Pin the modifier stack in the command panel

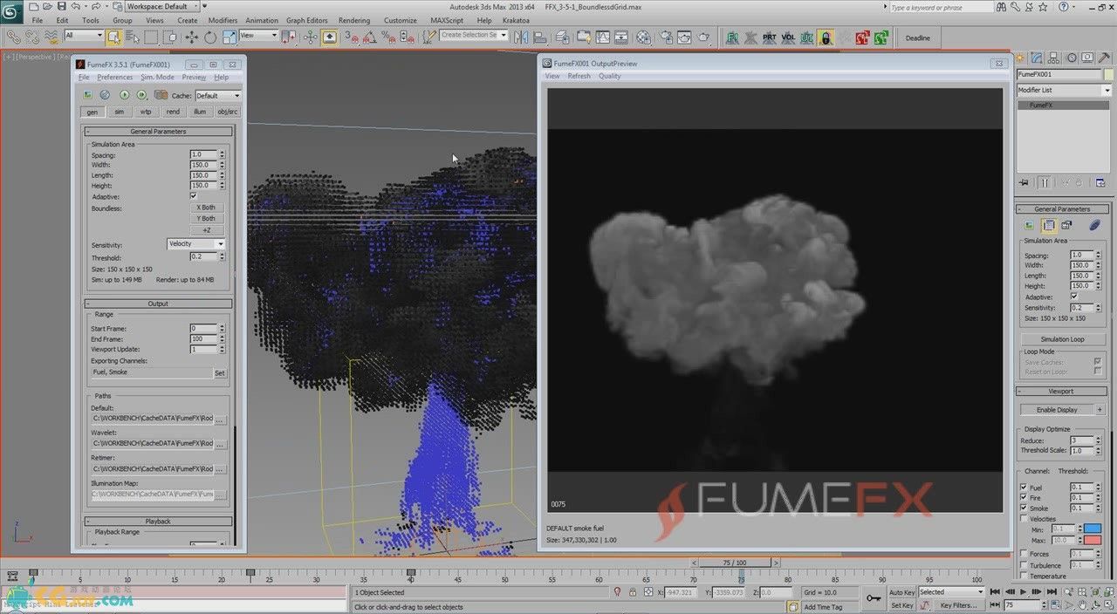tap(1023, 182)
